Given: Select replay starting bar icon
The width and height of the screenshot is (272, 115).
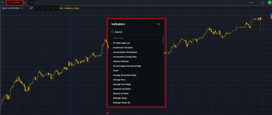Looking at the screenshot, I should pyautogui.click(x=31, y=8).
